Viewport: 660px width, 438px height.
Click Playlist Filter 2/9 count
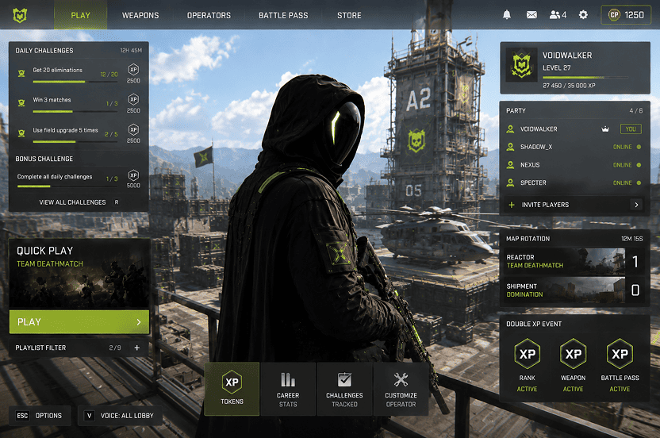115,348
